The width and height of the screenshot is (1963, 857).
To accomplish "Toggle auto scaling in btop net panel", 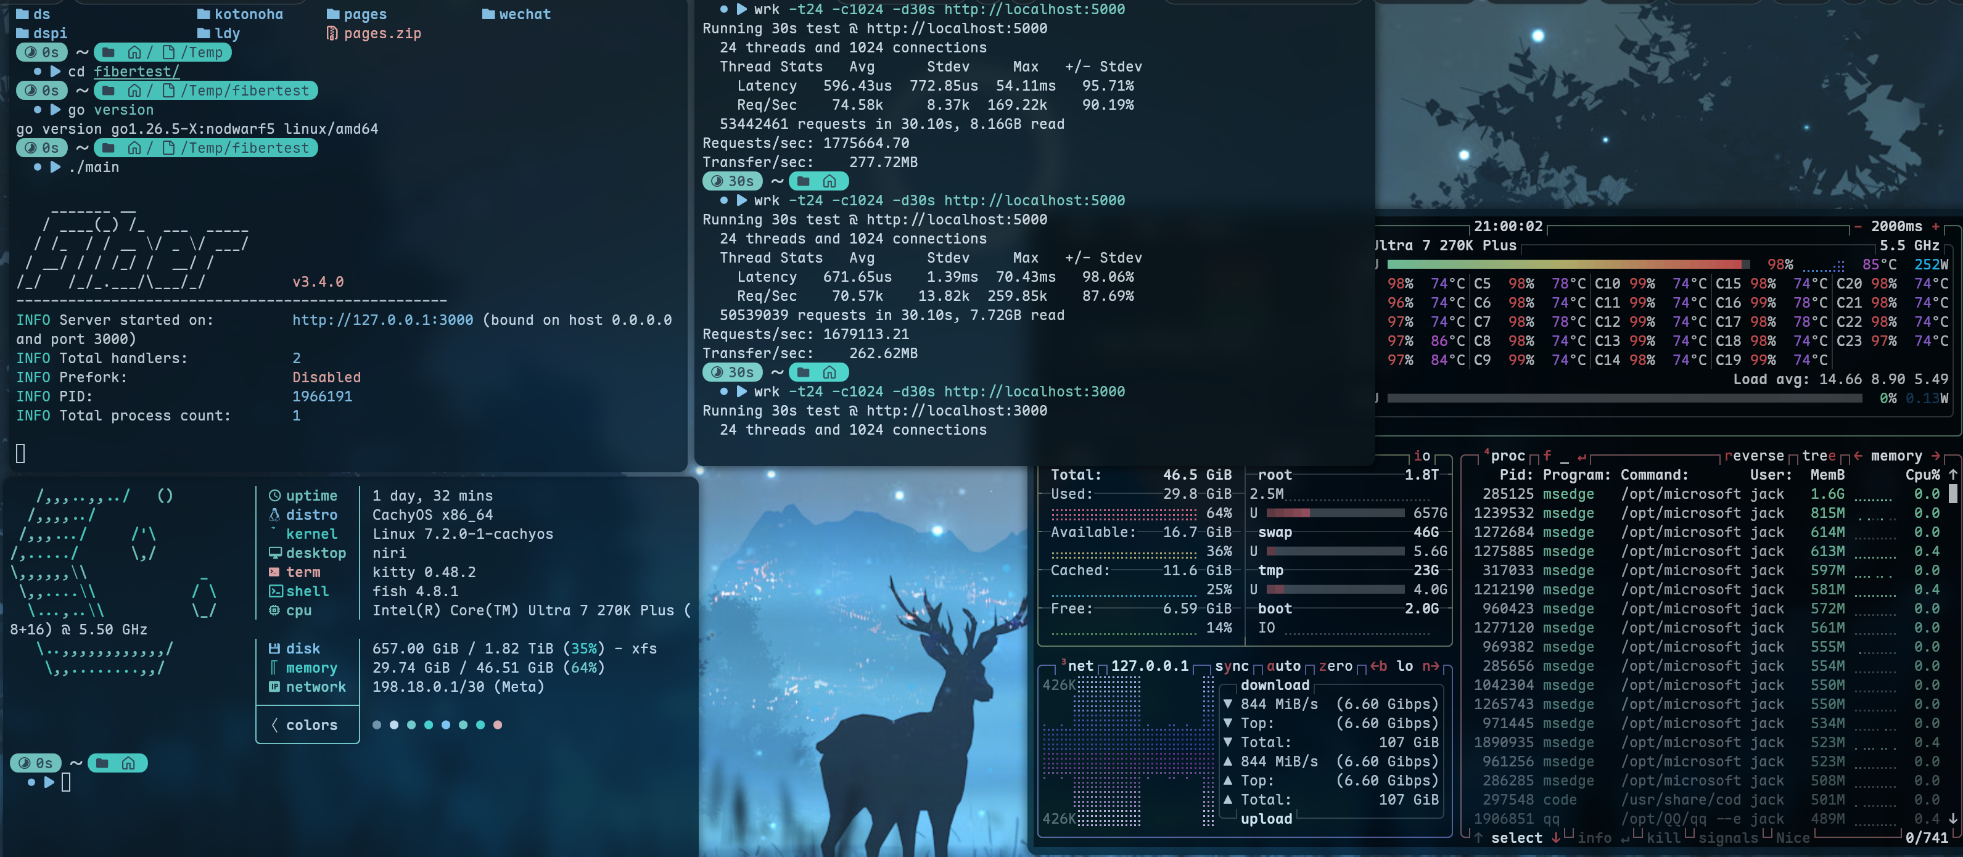I will point(1284,666).
